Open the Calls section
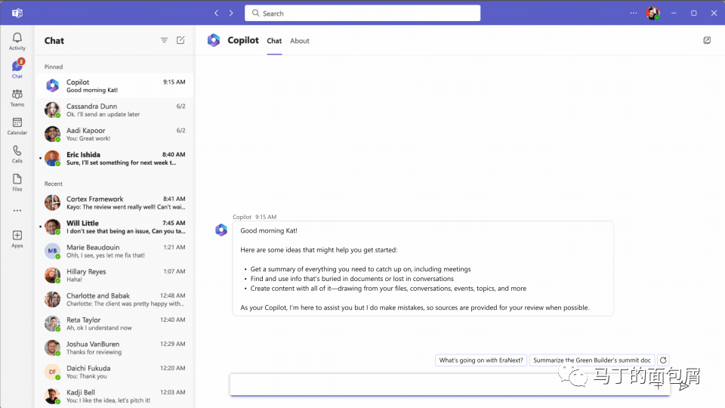 (17, 154)
